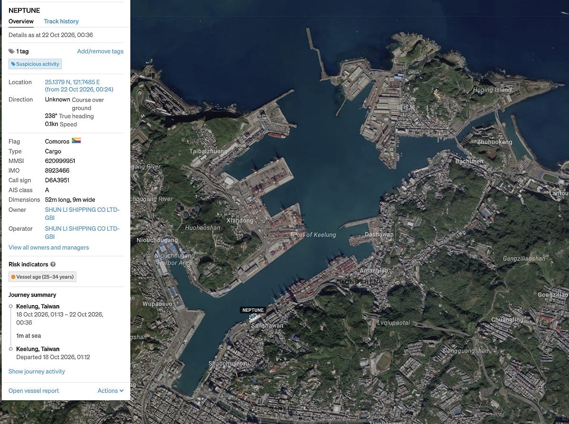Open the Owner SHUN LI SHIPPING link

[82, 214]
